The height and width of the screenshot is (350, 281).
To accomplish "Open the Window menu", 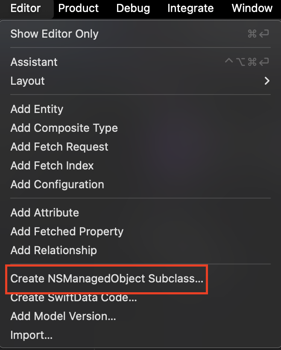I will pyautogui.click(x=252, y=8).
